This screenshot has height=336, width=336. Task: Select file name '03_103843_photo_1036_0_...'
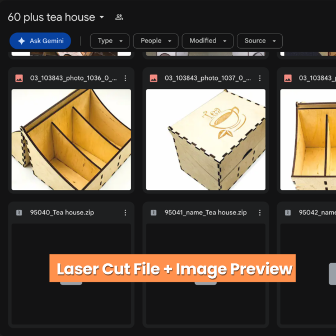point(73,78)
